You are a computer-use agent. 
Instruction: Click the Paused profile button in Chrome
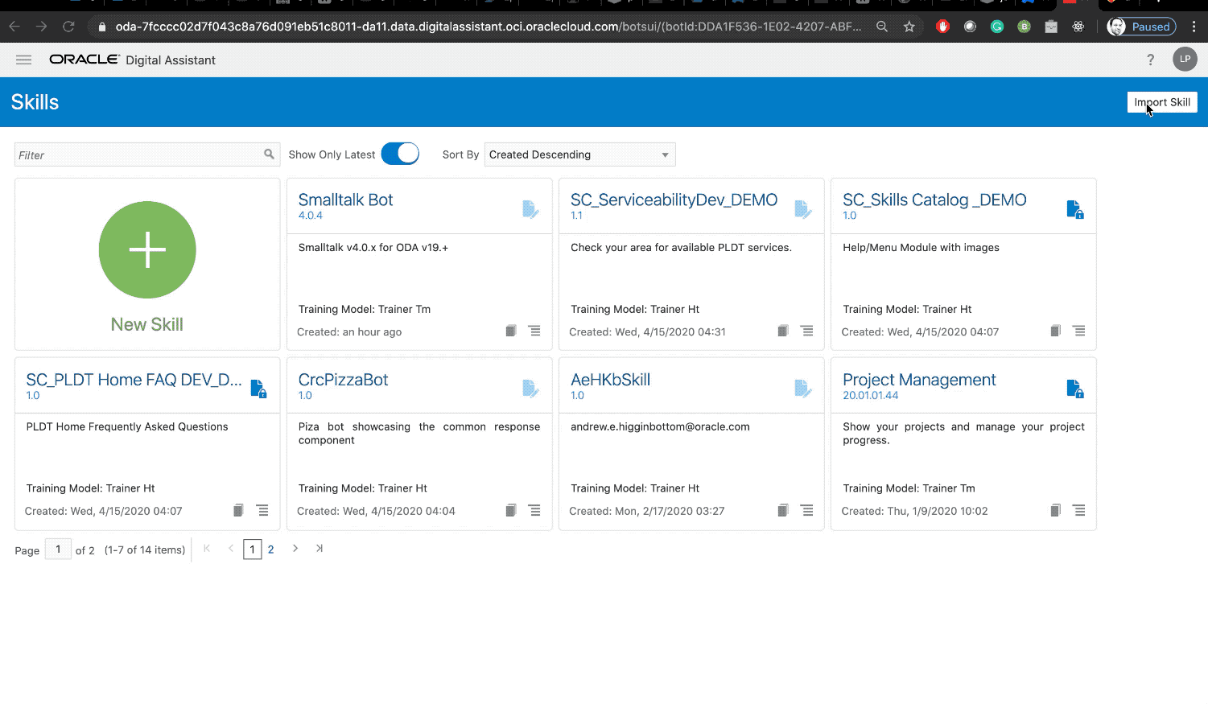pos(1141,27)
